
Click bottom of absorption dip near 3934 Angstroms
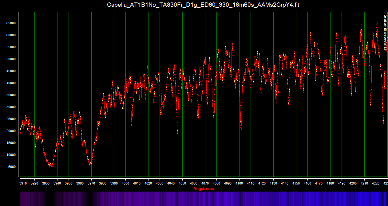tap(51, 166)
